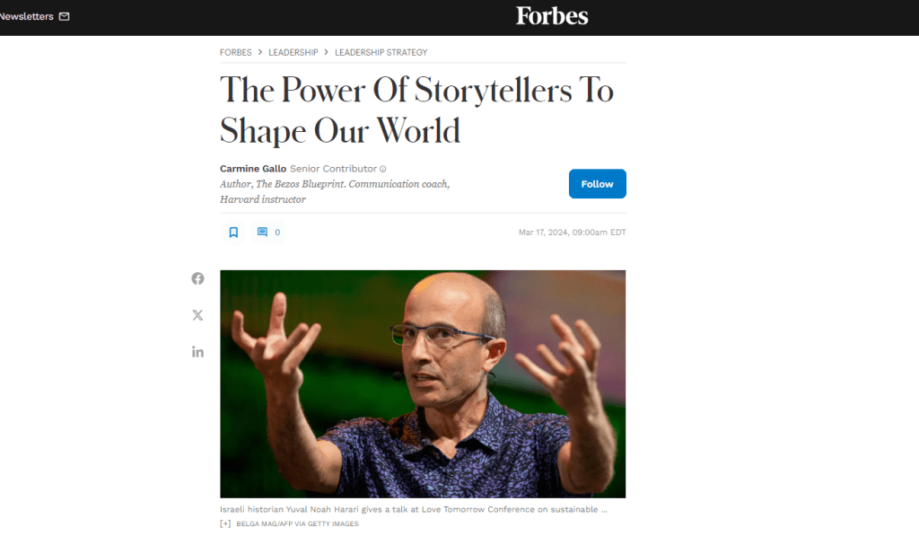Click the comment count number
The height and width of the screenshot is (536, 919).
point(277,233)
